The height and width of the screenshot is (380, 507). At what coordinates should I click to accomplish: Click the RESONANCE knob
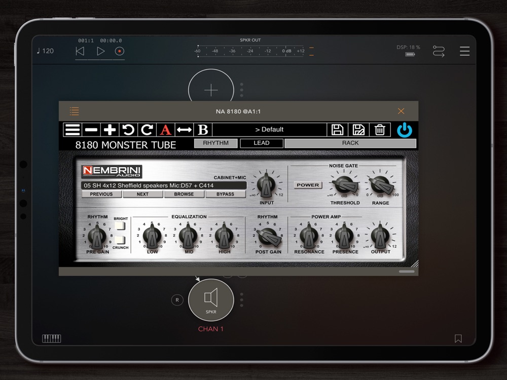pos(309,237)
